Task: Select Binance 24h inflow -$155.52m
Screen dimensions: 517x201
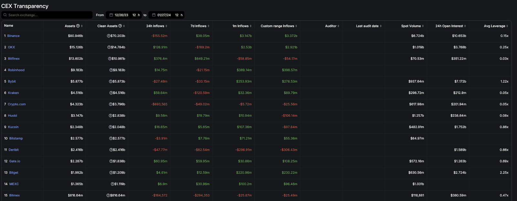Action: point(159,36)
